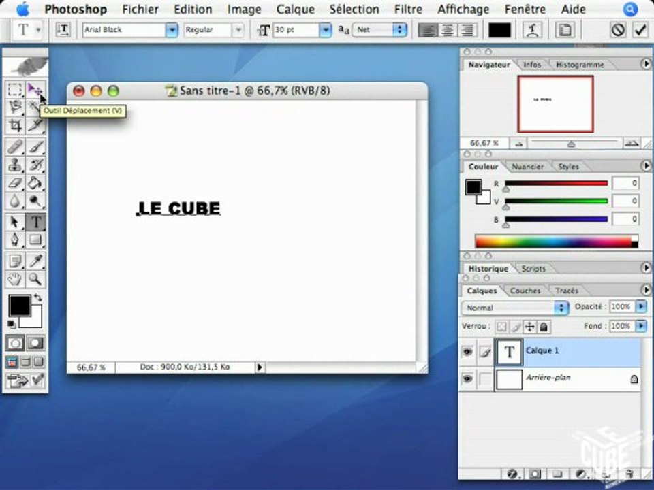Viewport: 654px width, 490px height.
Task: Select the Eraser tool
Action: (x=15, y=183)
